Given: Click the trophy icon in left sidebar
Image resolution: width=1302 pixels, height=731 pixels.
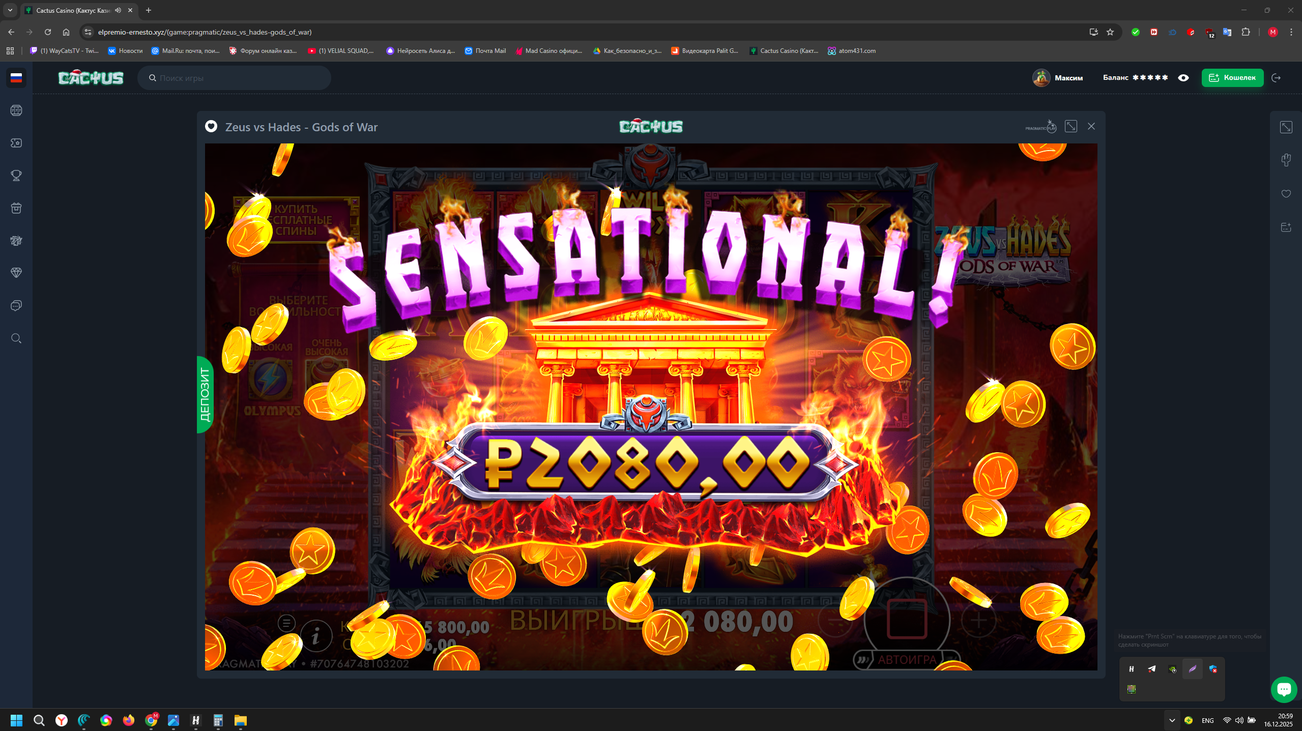Looking at the screenshot, I should pyautogui.click(x=16, y=176).
